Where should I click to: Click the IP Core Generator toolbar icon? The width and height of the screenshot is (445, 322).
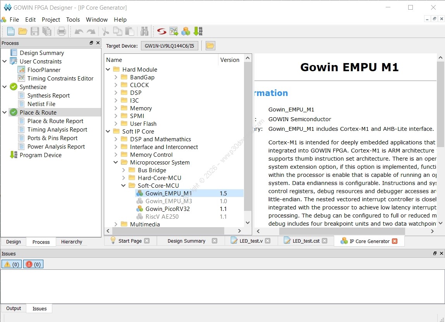pyautogui.click(x=186, y=31)
